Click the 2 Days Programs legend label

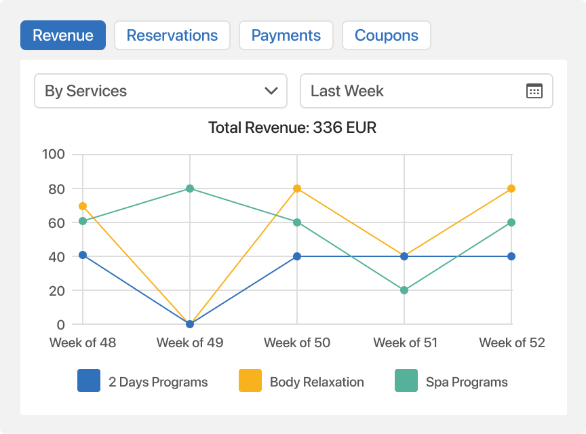pos(158,382)
